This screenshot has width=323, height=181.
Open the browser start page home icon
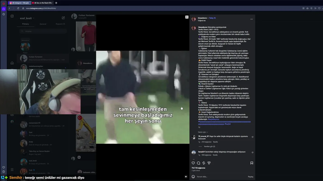click(4, 9)
